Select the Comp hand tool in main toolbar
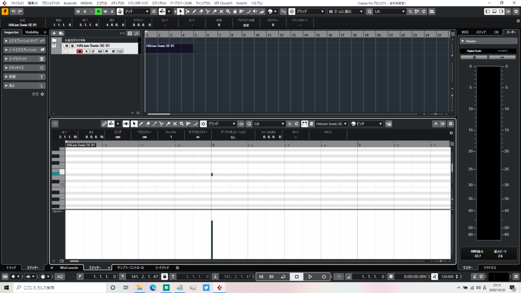Viewport: 521px width, 293px height. pyautogui.click(x=235, y=11)
